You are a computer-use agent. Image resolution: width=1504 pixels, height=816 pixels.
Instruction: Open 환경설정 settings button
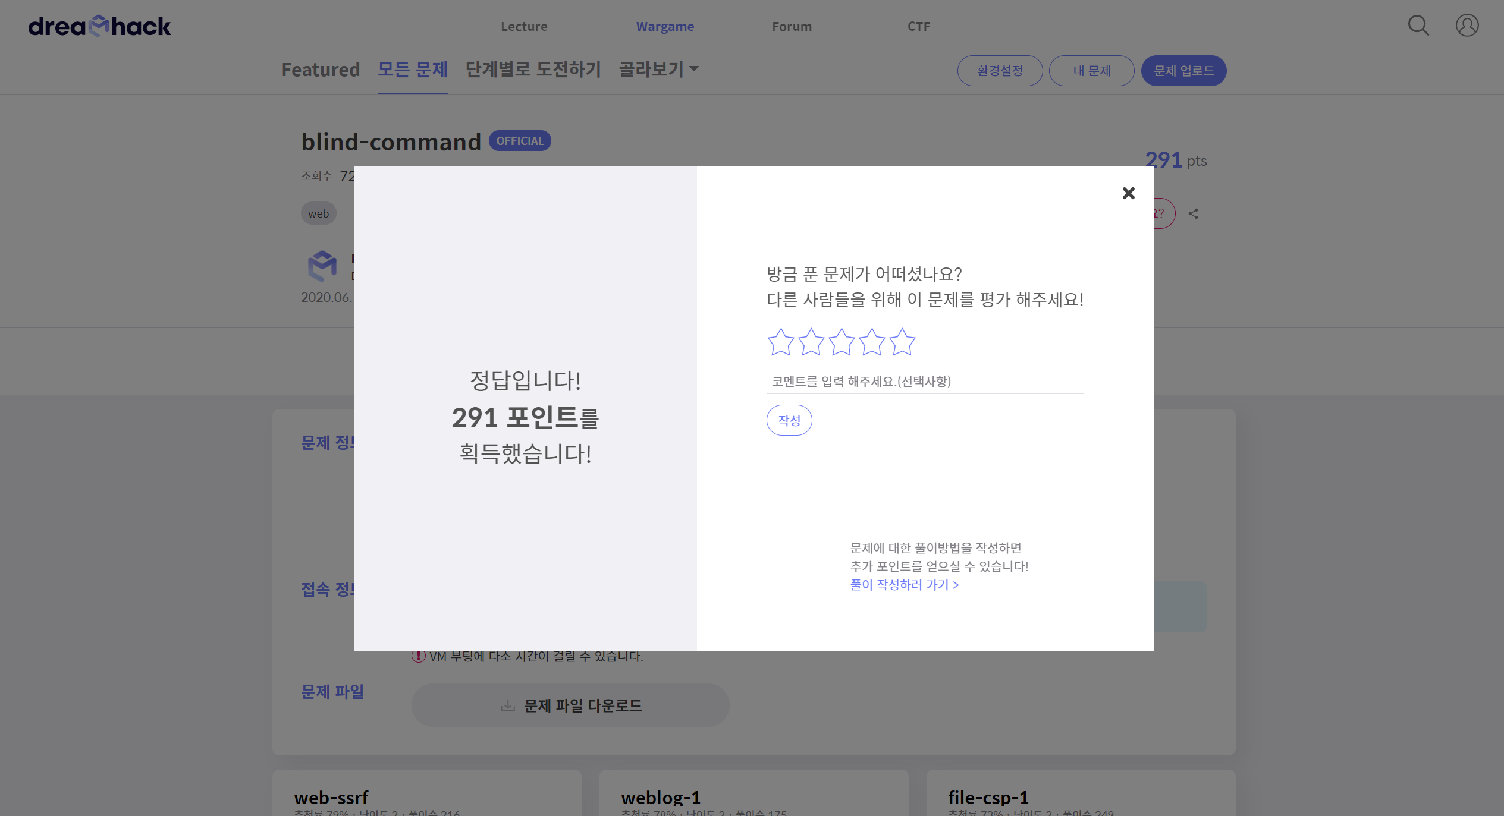[x=1000, y=71]
